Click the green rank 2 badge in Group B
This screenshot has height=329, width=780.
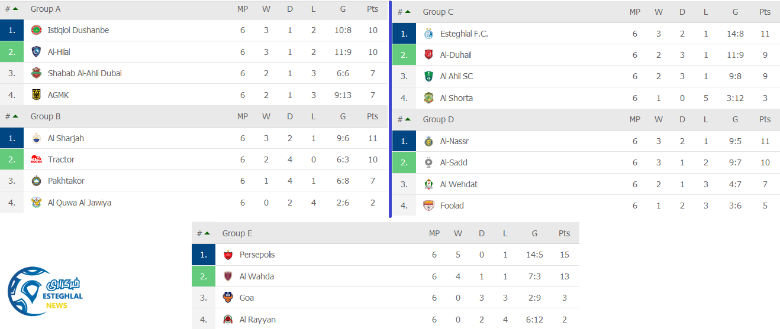tap(12, 159)
